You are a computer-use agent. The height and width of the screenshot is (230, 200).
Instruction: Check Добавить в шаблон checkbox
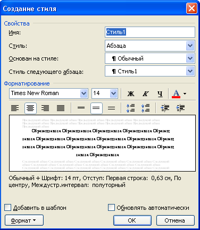pos(7,208)
